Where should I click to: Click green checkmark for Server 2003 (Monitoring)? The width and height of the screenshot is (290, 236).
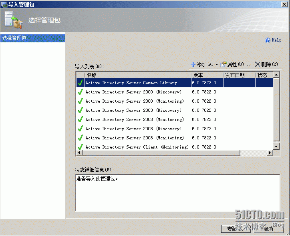(x=81, y=119)
